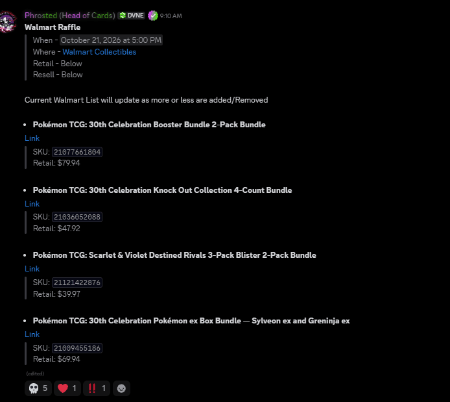Click the Scarlet & Violet Destined Rivals title
The height and width of the screenshot is (402, 450).
pyautogui.click(x=174, y=255)
